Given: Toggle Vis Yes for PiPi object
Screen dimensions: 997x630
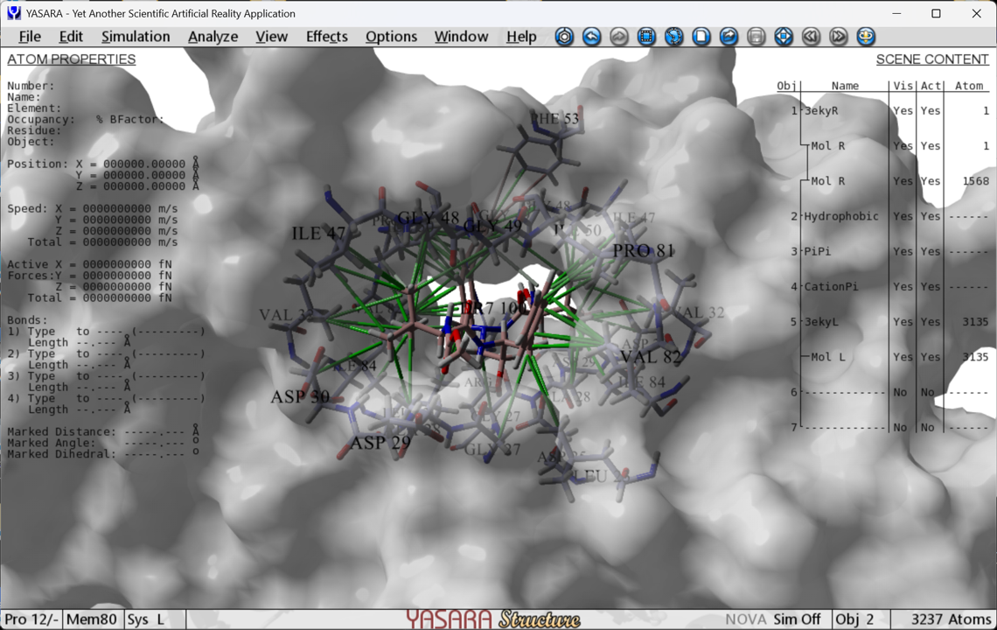Looking at the screenshot, I should 903,251.
